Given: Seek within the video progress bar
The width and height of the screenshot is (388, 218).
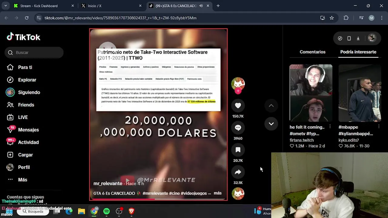Looking at the screenshot, I should click(158, 199).
